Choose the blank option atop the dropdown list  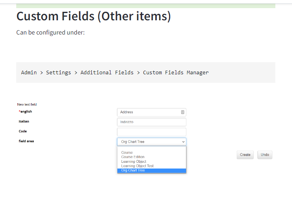point(151,149)
